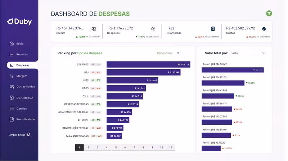Go to pagination page 3

[98, 147]
